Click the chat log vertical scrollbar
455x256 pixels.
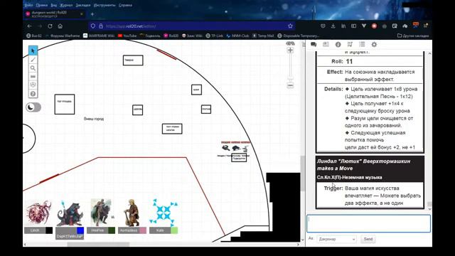coord(429,204)
